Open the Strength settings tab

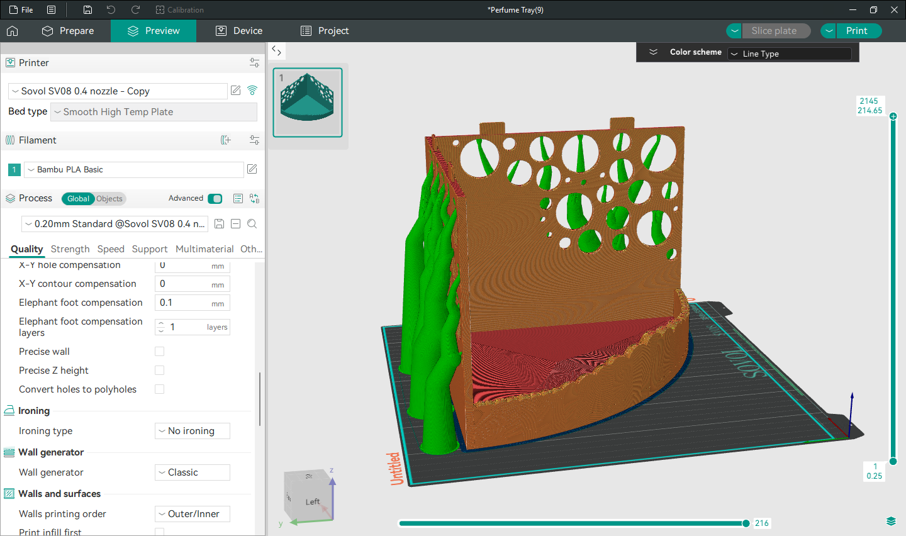[70, 249]
